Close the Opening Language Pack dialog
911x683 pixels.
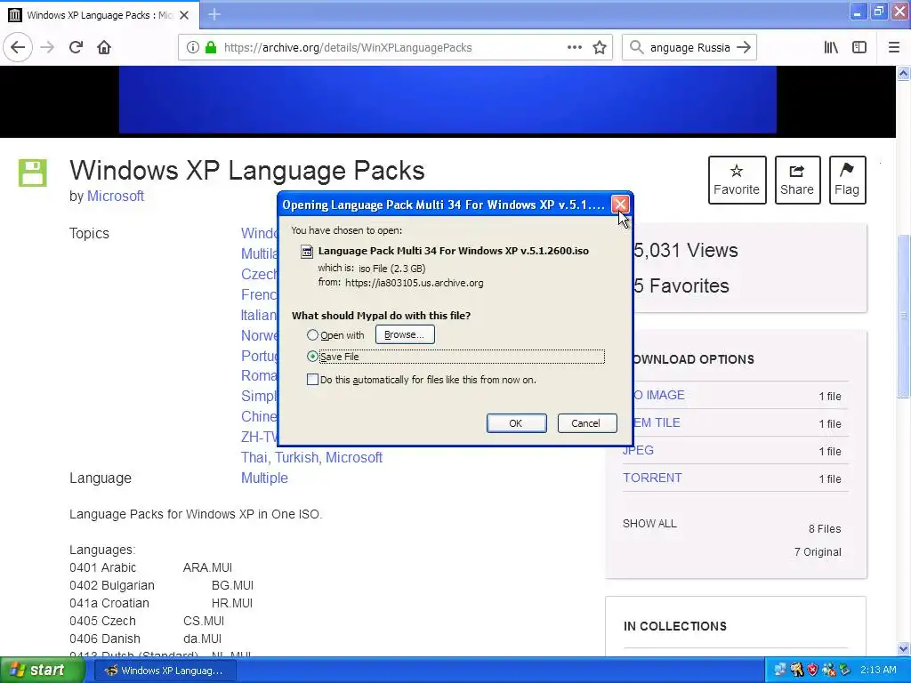[x=620, y=205]
